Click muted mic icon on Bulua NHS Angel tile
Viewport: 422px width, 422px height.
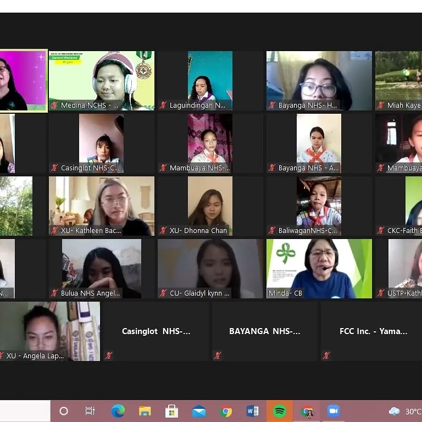pyautogui.click(x=54, y=293)
